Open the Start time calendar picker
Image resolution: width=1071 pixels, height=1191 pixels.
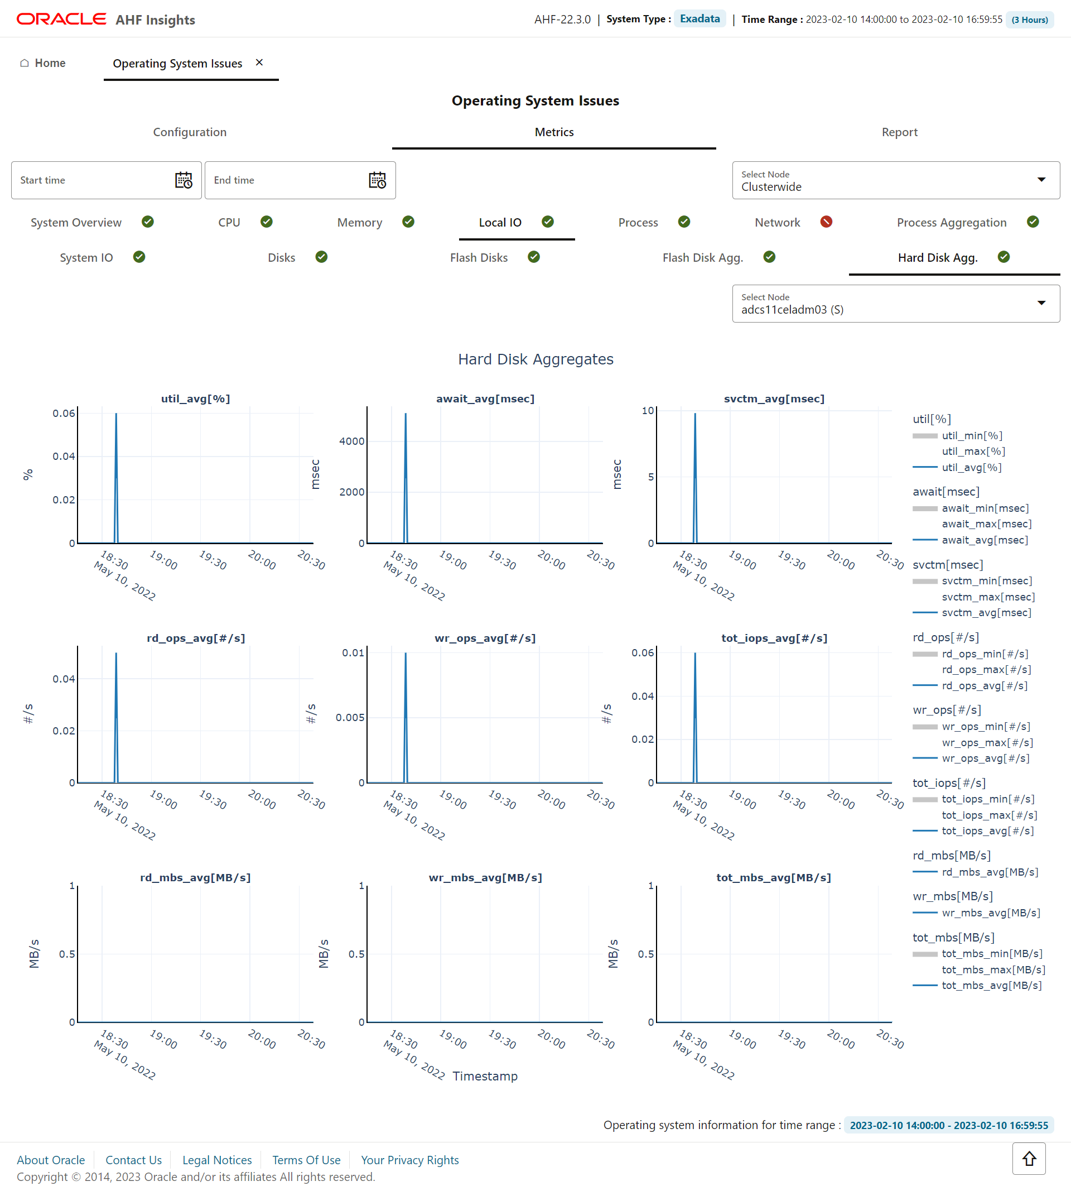click(183, 180)
